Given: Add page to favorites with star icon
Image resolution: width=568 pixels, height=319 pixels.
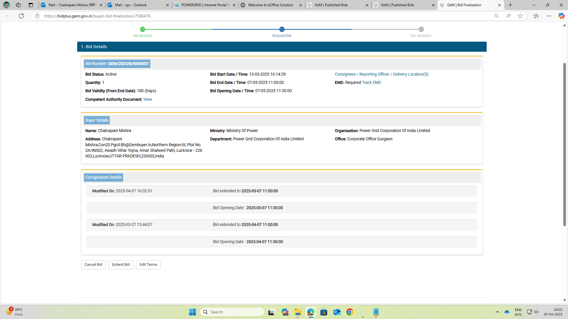Looking at the screenshot, I should point(520,16).
